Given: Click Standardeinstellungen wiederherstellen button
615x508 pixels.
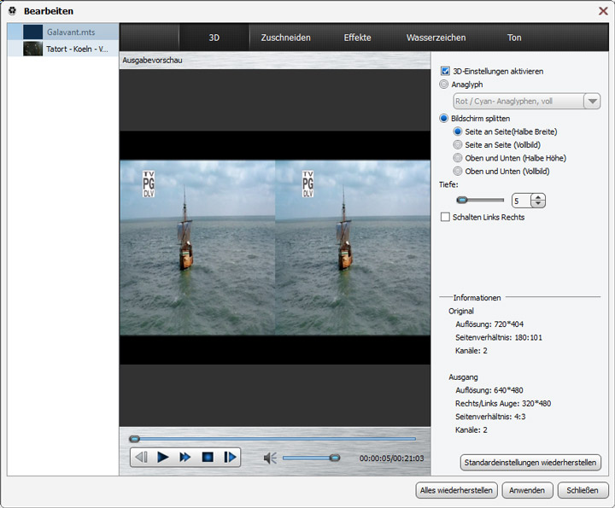Looking at the screenshot, I should click(x=530, y=463).
